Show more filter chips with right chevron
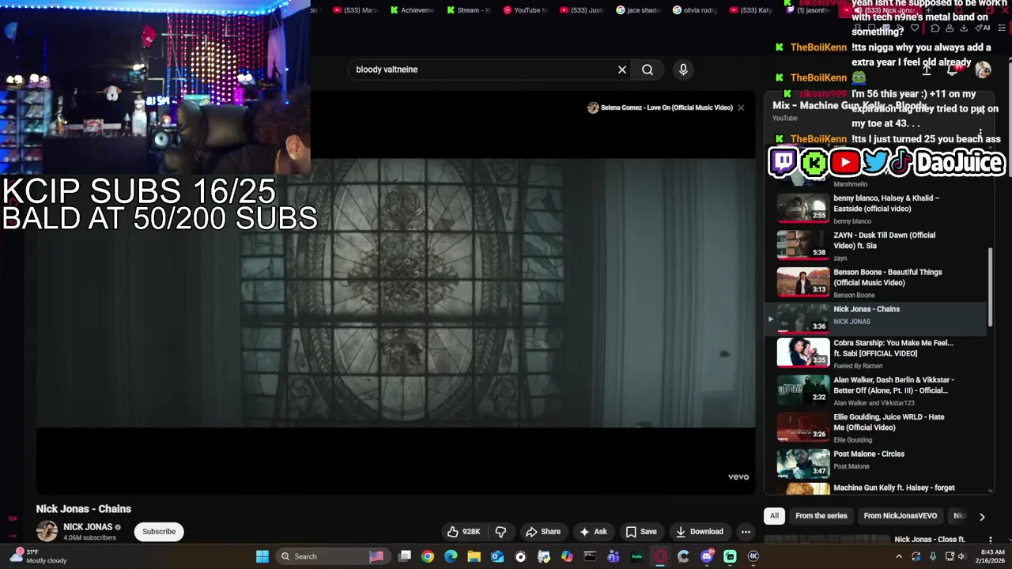The height and width of the screenshot is (569, 1012). point(982,517)
